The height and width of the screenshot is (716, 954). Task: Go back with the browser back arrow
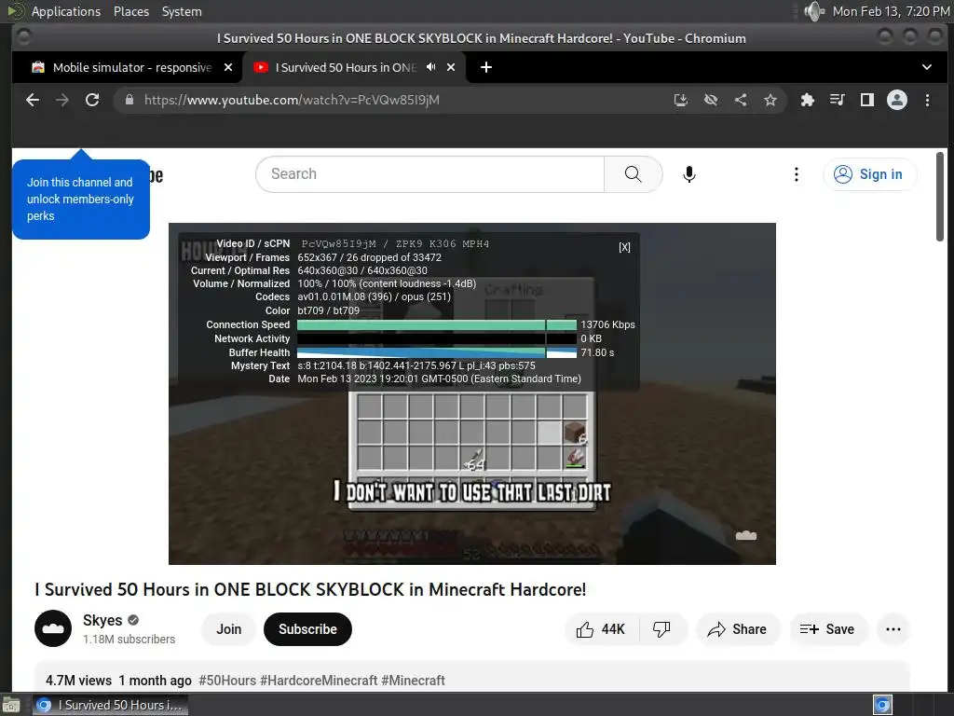pyautogui.click(x=33, y=100)
